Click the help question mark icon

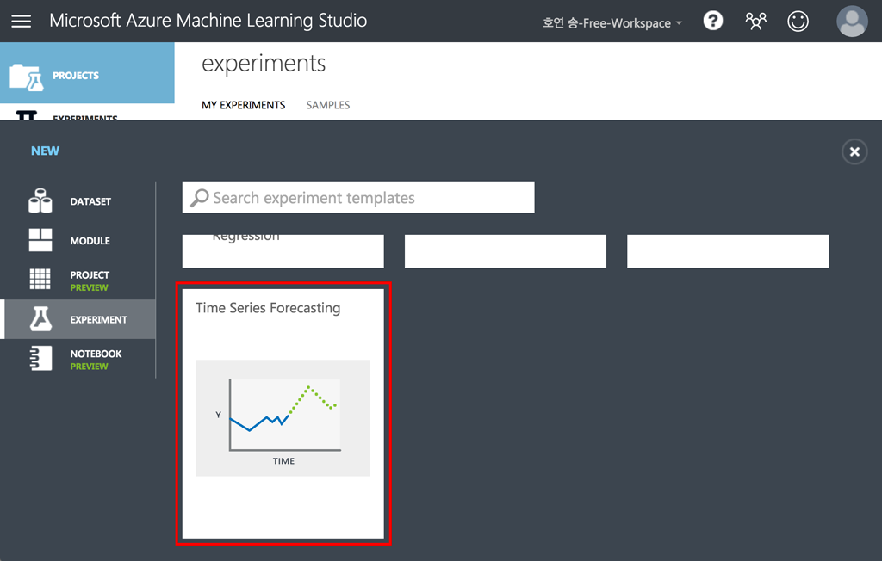[x=713, y=21]
